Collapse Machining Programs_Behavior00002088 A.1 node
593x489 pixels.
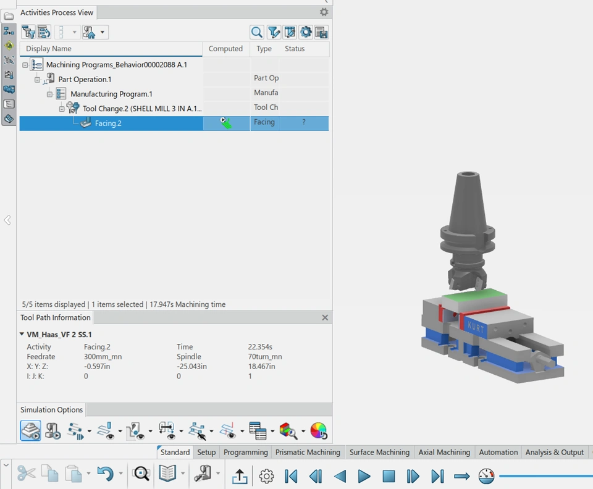coord(25,65)
